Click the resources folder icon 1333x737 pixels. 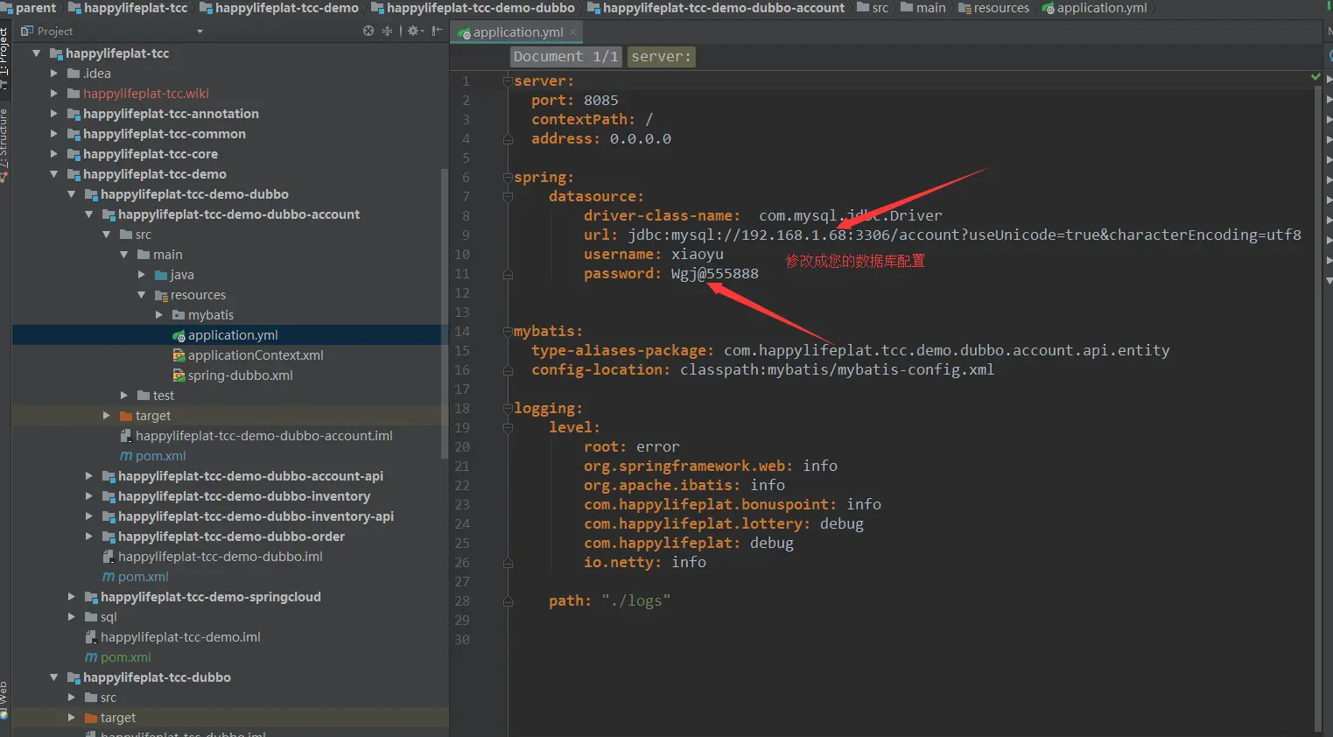coord(161,295)
